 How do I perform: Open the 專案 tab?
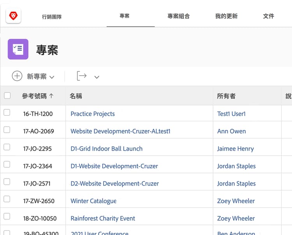125,16
